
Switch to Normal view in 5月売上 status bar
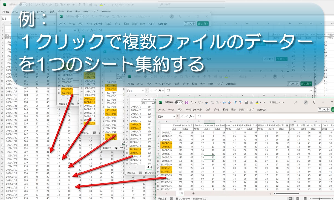(290, 198)
